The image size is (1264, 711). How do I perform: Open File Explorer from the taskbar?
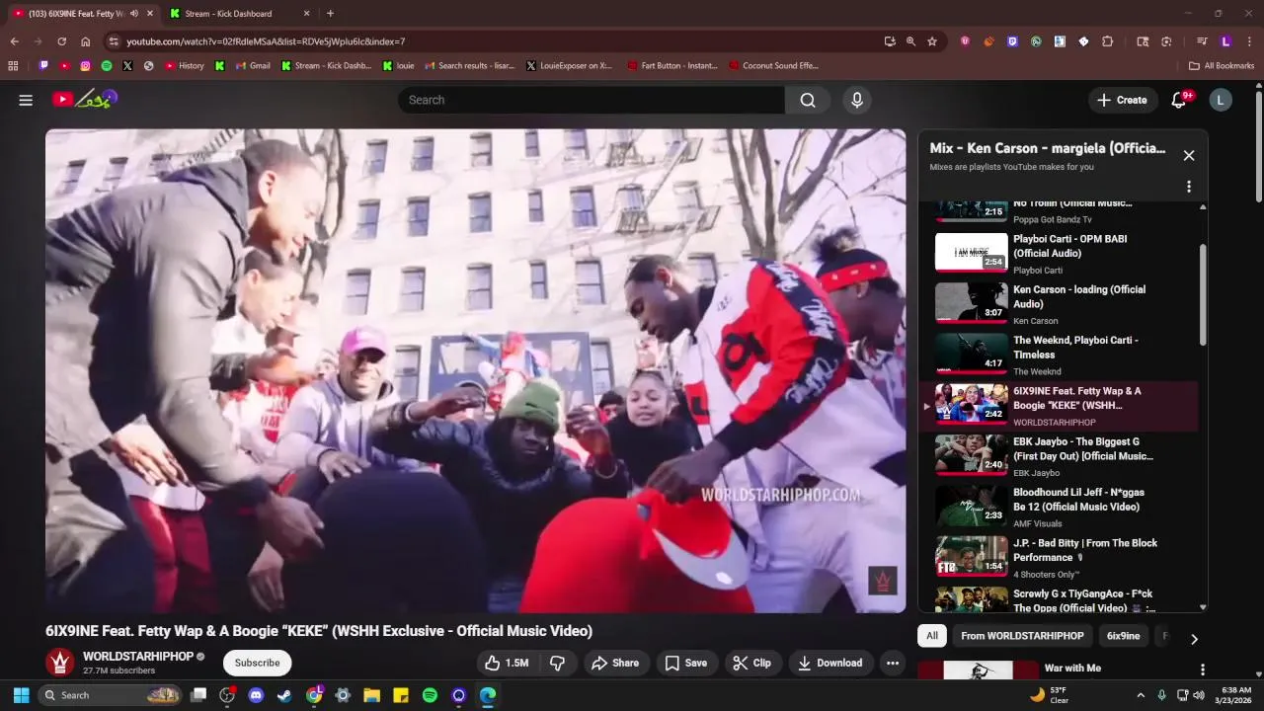click(x=371, y=695)
